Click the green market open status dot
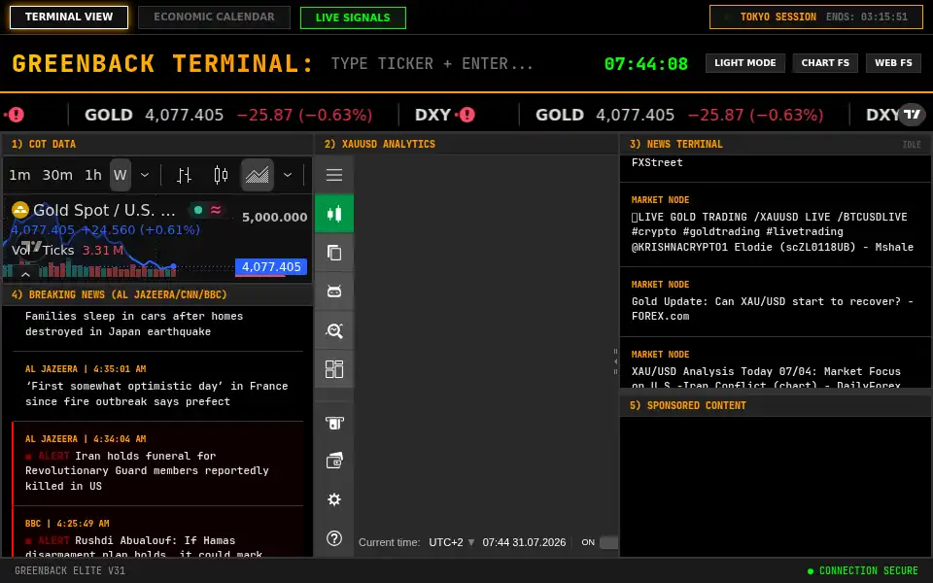933x583 pixels. click(198, 210)
